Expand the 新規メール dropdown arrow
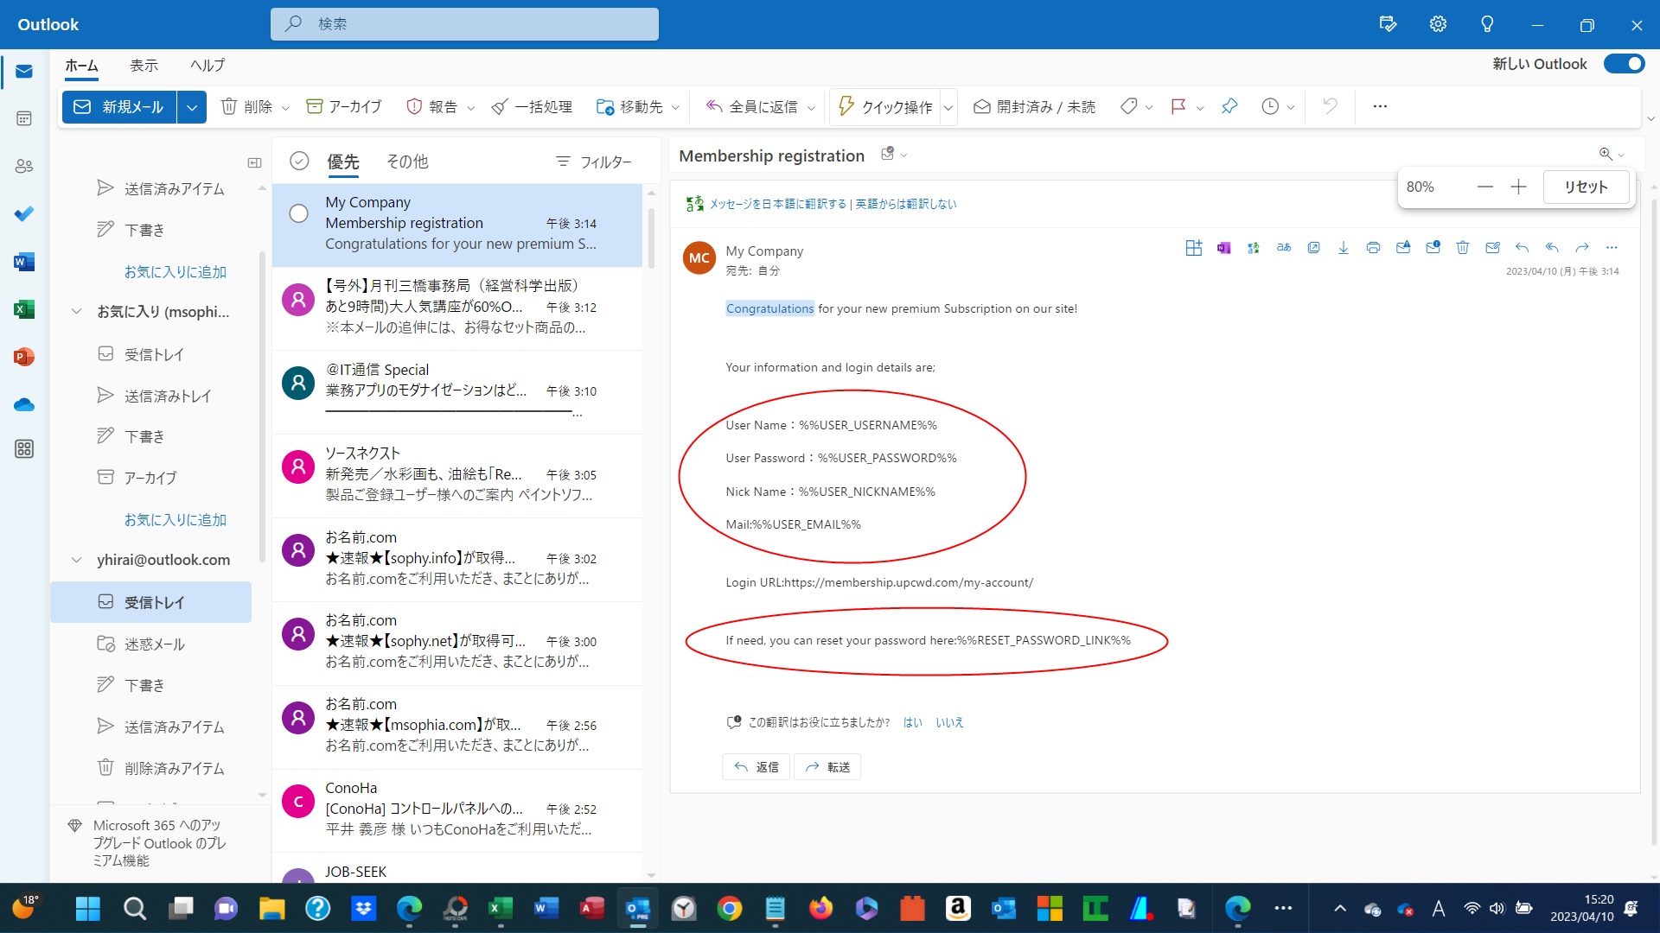The image size is (1660, 933). pos(192,107)
